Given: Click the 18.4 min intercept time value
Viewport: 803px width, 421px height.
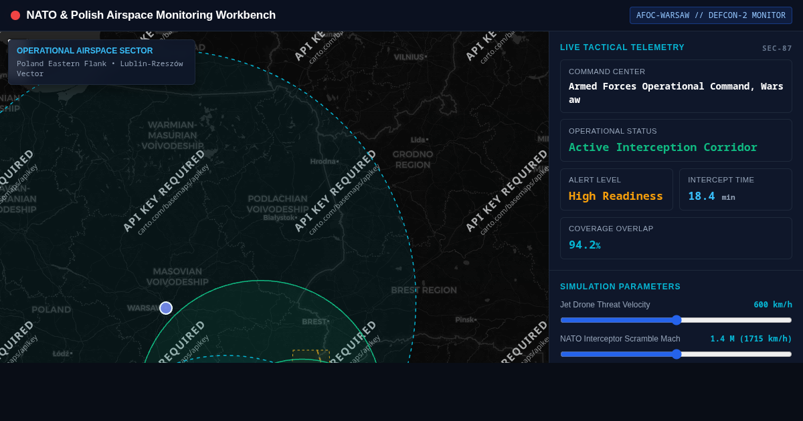Looking at the screenshot, I should pyautogui.click(x=711, y=196).
